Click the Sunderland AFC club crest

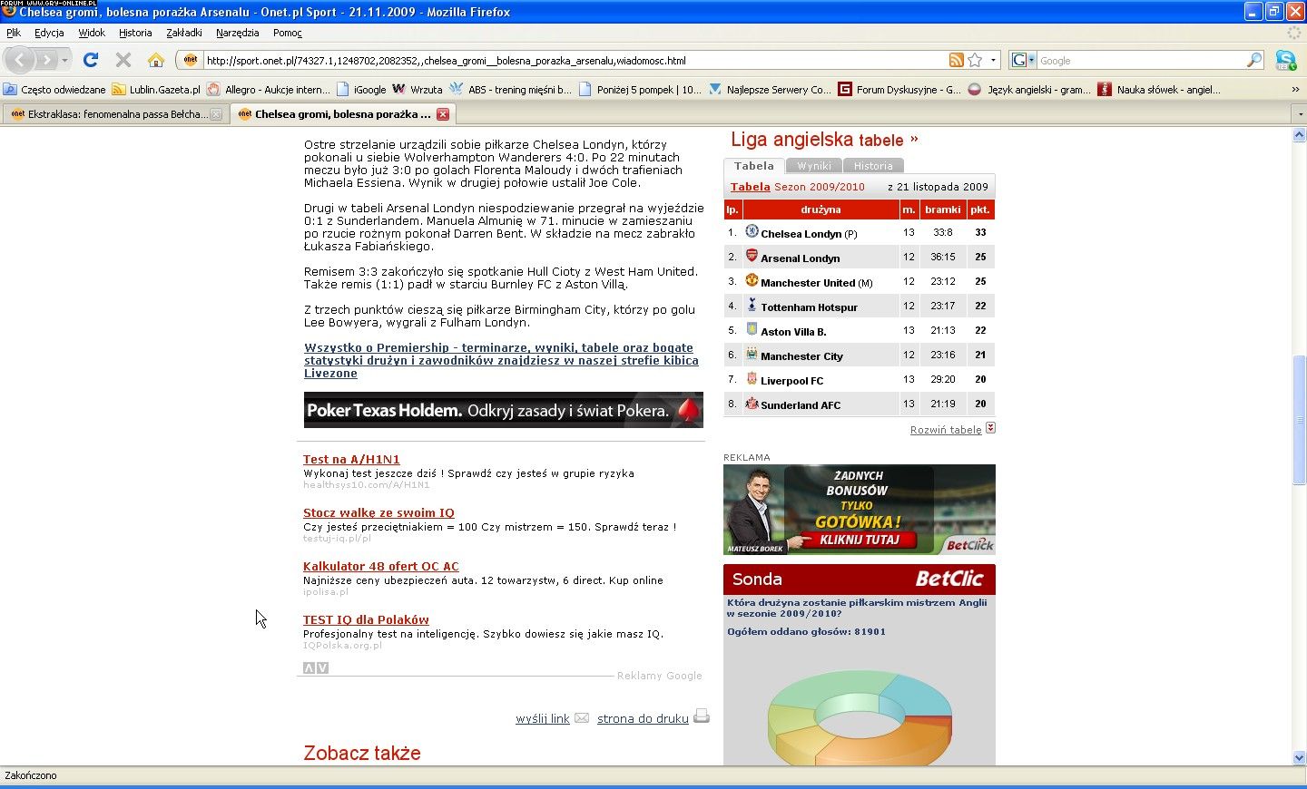[x=752, y=403]
